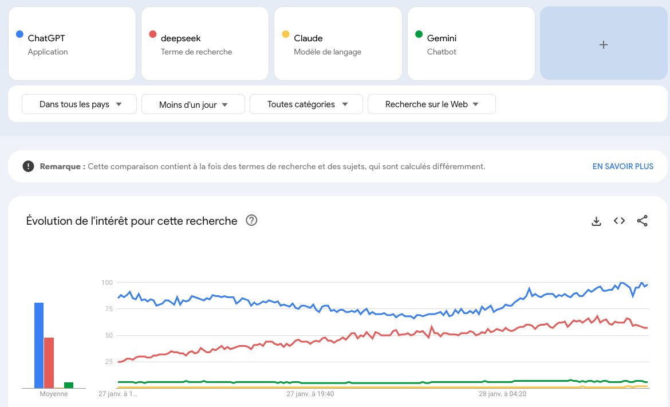This screenshot has height=407, width=670.
Task: Open the Toutes catégories dropdown
Action: (x=306, y=104)
